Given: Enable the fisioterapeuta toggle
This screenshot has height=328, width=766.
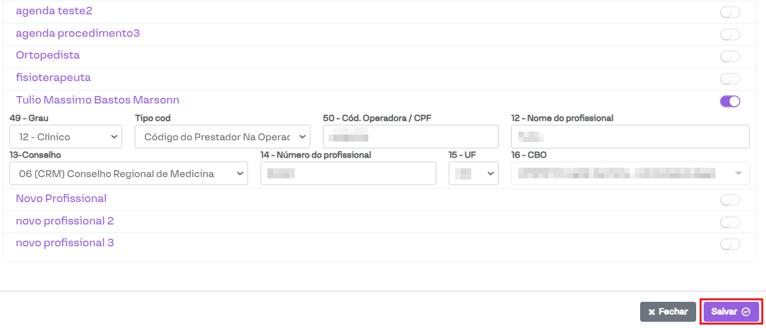Looking at the screenshot, I should (730, 79).
